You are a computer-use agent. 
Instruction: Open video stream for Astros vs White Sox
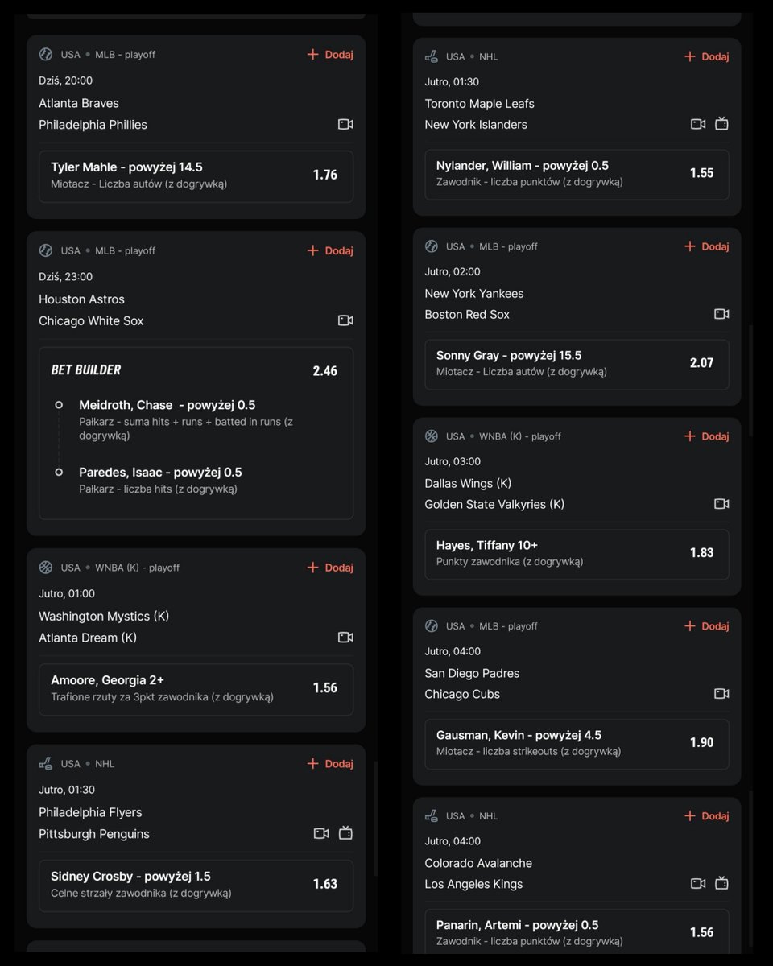pyautogui.click(x=345, y=320)
